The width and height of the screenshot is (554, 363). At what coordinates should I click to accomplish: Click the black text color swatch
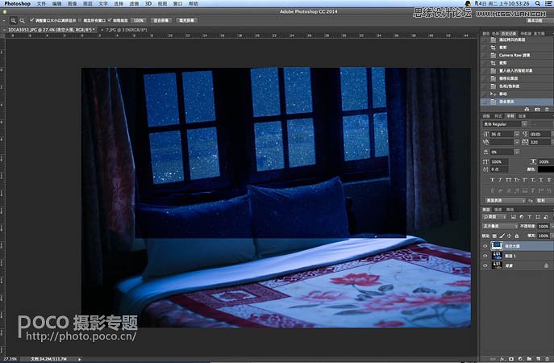[545, 169]
